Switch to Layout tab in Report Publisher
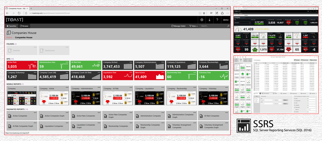322x141 pixels. pyautogui.click(x=236, y=60)
